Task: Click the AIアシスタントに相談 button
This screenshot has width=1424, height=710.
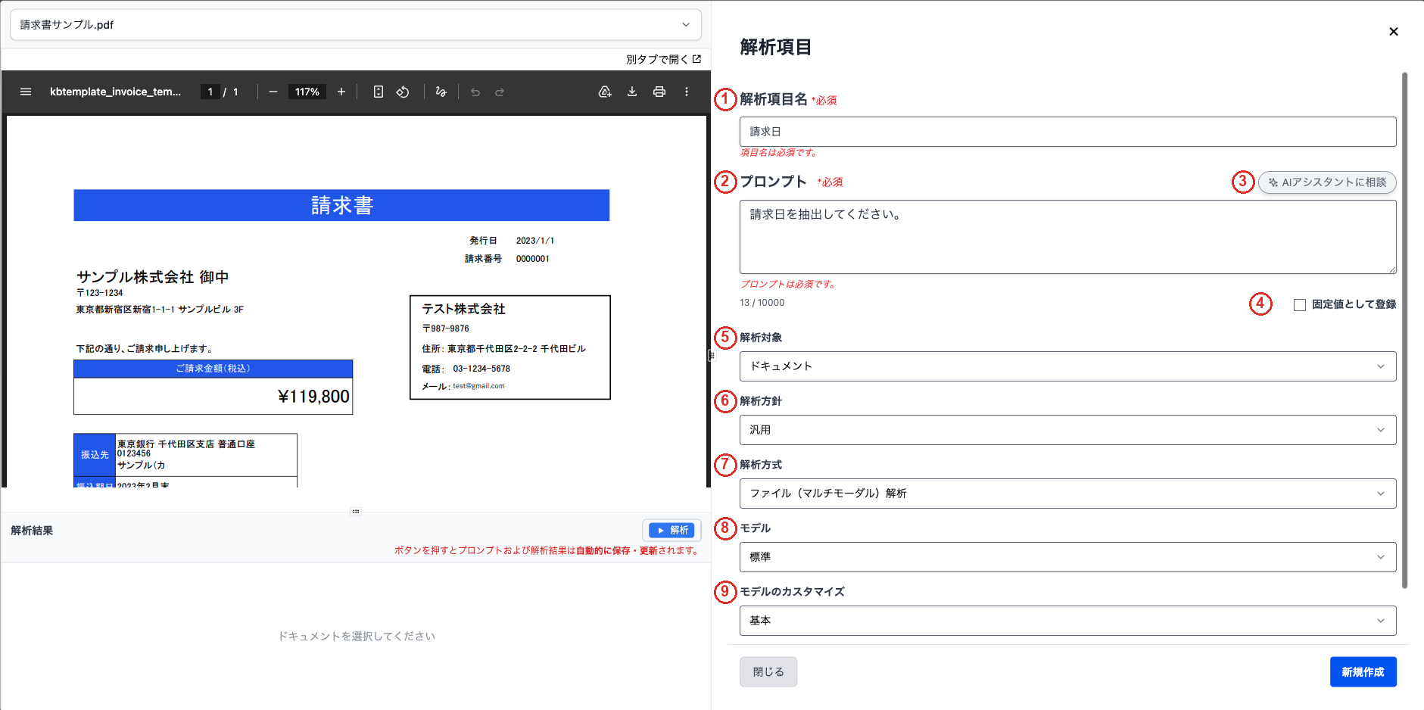Action: tap(1327, 182)
